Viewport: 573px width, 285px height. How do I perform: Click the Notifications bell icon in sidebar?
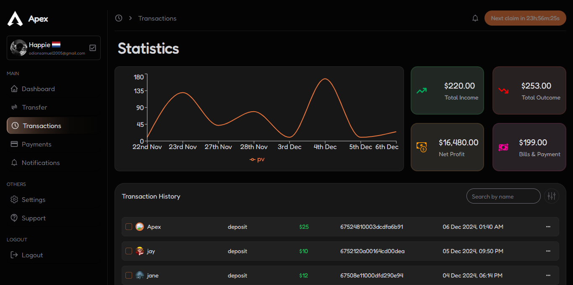coord(14,163)
